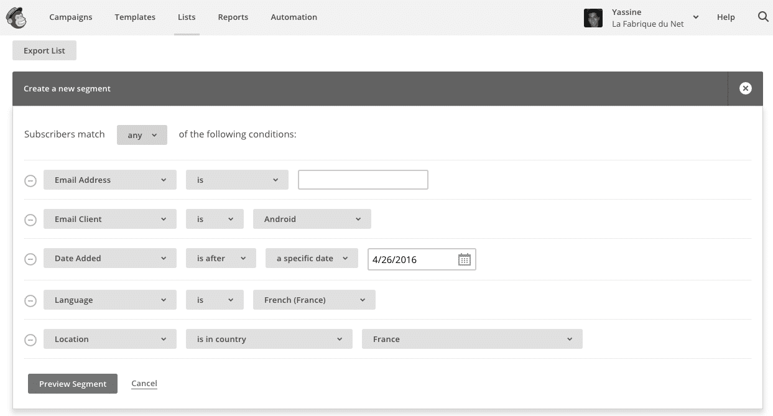Open the 'is in country' operator dropdown
The height and width of the screenshot is (416, 773).
269,339
